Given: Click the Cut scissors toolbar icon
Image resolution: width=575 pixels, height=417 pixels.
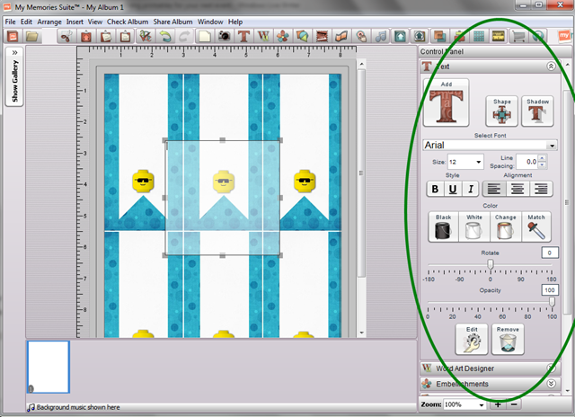Looking at the screenshot, I should coord(66,36).
